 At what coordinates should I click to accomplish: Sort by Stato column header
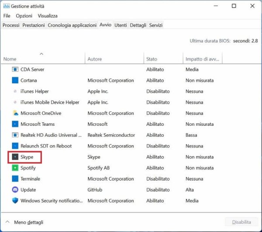(163, 58)
